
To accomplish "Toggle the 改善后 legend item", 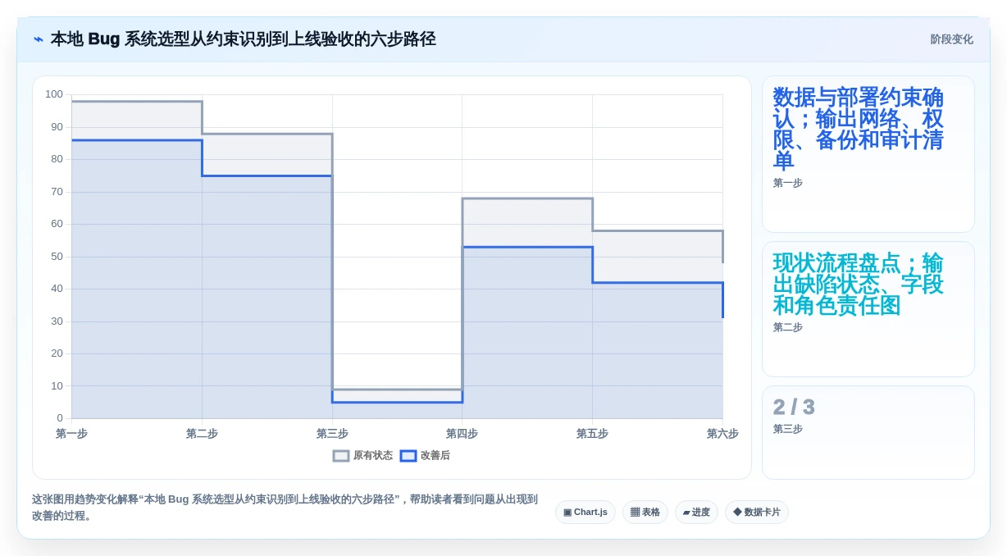I will (x=425, y=456).
